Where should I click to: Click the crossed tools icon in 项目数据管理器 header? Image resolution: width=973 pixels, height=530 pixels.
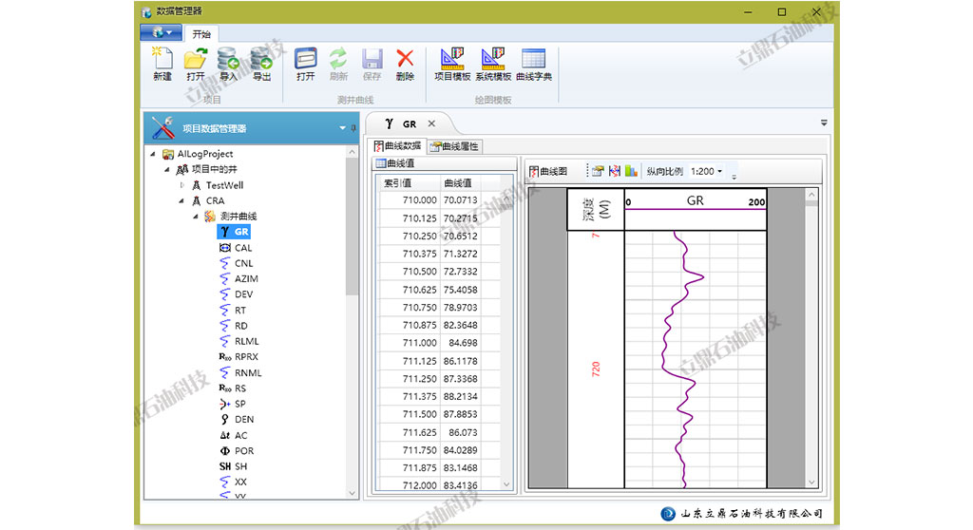point(162,128)
